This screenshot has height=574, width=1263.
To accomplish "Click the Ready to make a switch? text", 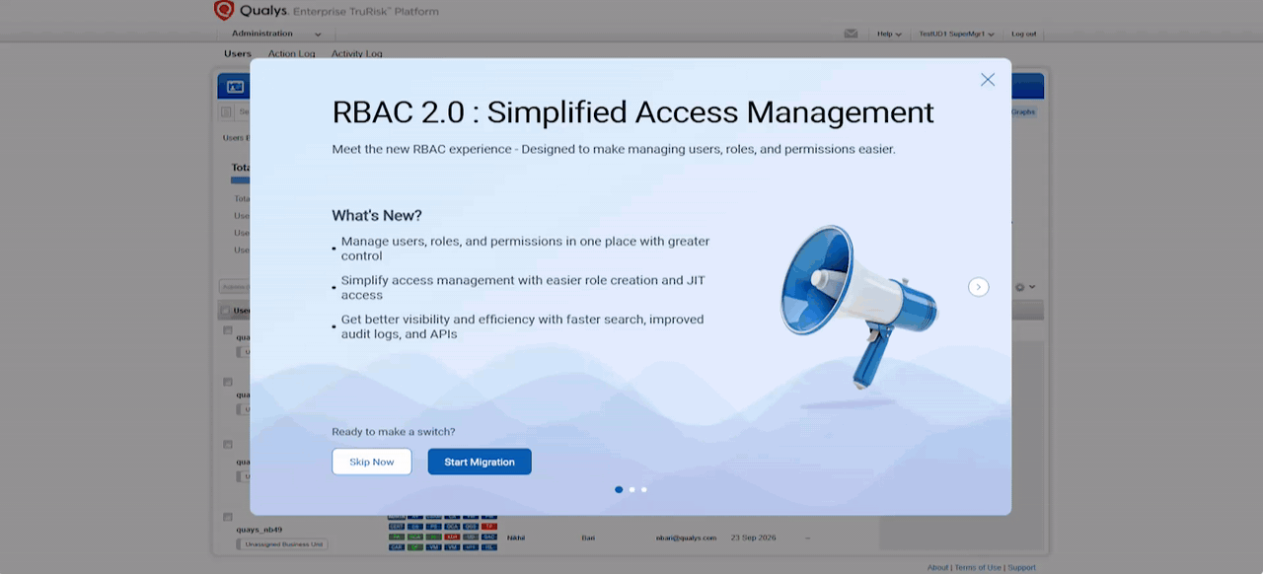I will coord(394,432).
